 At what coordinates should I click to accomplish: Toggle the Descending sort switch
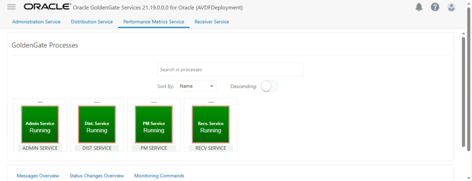pos(269,86)
